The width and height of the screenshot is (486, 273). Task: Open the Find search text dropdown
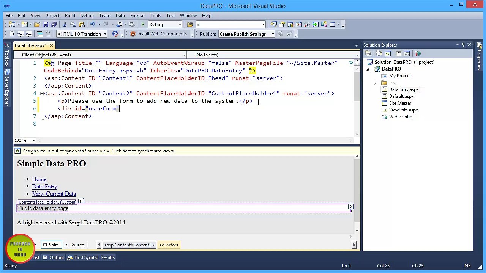click(263, 24)
